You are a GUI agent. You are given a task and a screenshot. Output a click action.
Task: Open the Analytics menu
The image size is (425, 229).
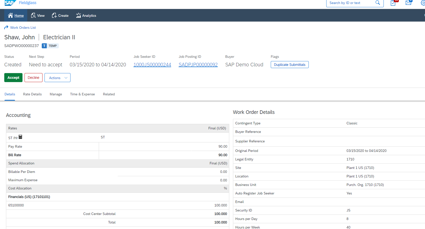pyautogui.click(x=86, y=16)
